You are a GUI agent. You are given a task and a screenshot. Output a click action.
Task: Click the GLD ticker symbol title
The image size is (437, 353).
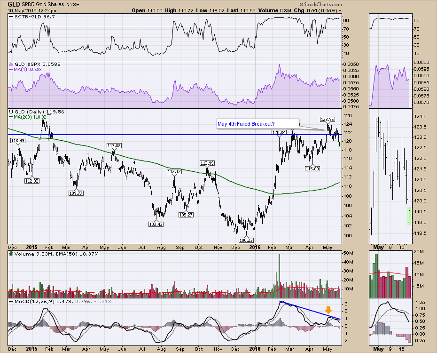(14, 4)
